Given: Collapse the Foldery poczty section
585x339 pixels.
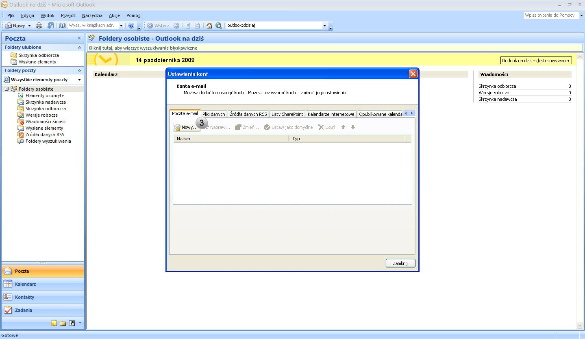Looking at the screenshot, I should [x=79, y=71].
